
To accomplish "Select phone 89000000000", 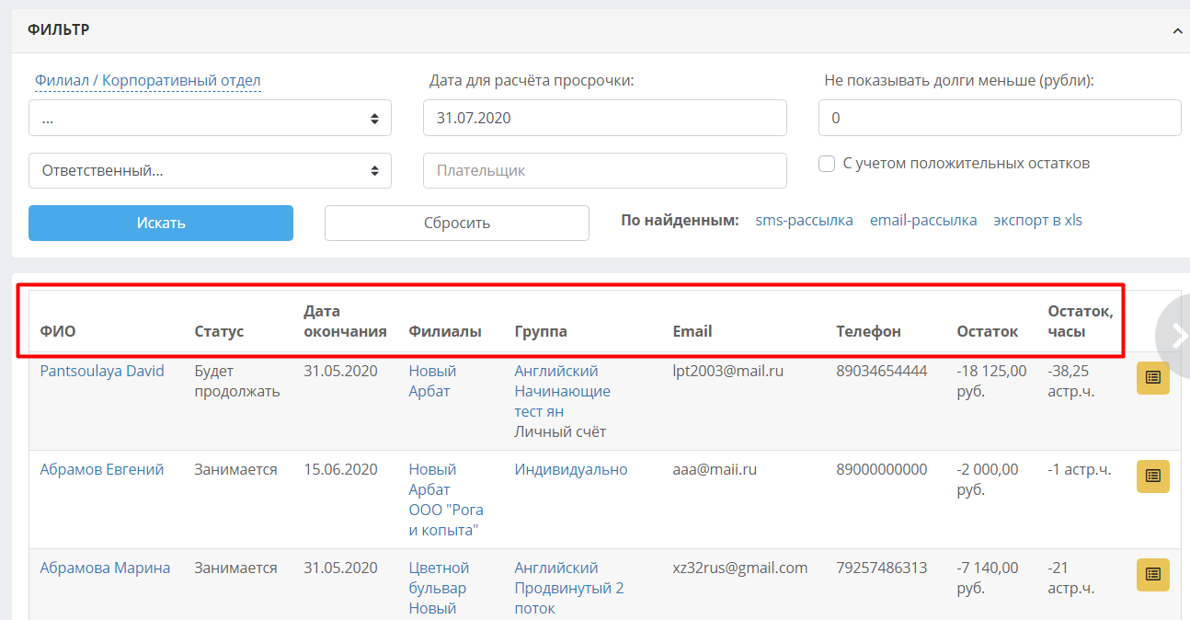I will (882, 469).
